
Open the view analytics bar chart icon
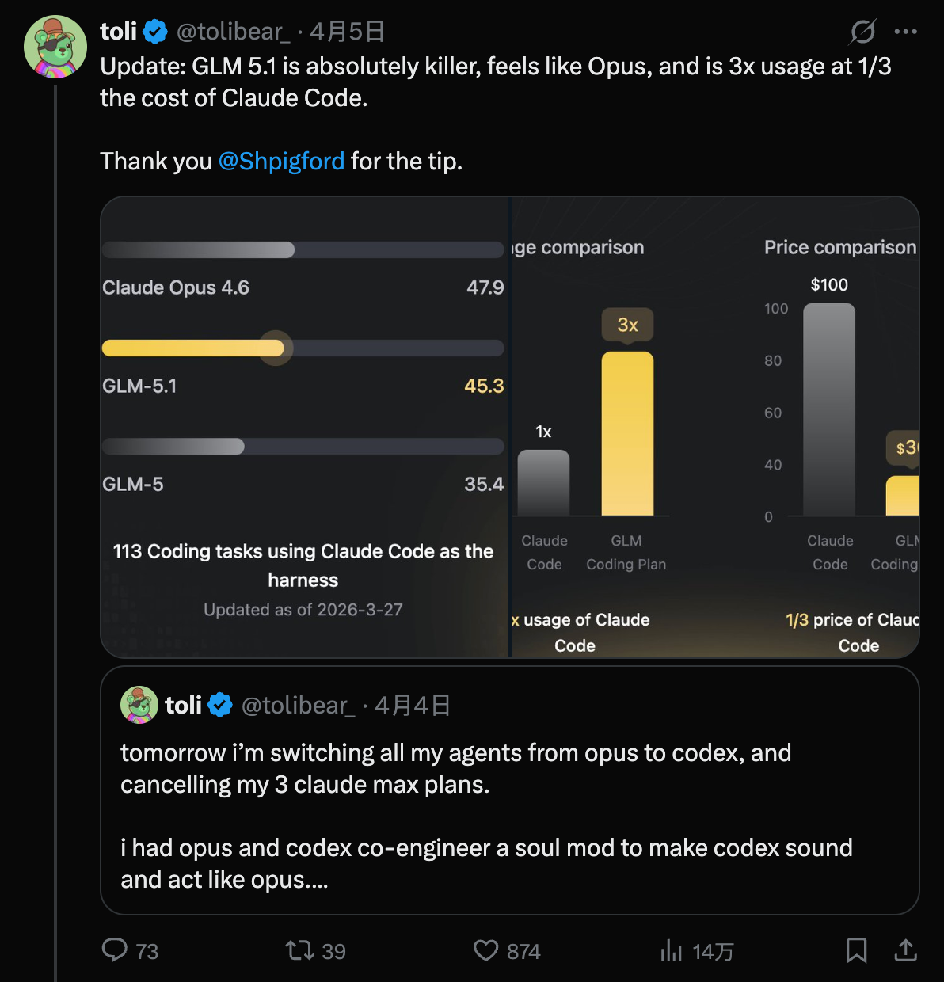tap(672, 950)
